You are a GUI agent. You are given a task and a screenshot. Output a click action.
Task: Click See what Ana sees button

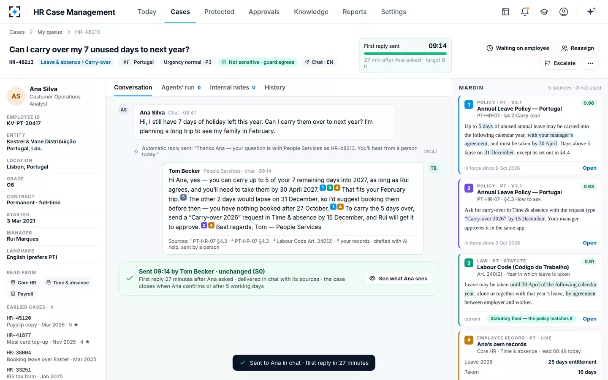[x=398, y=278]
